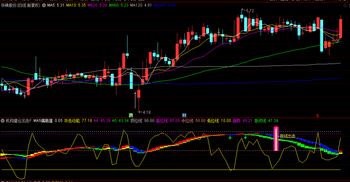350x182 pixels.
Task: Click the second green down arrow in indicator
Action: [x=245, y=137]
